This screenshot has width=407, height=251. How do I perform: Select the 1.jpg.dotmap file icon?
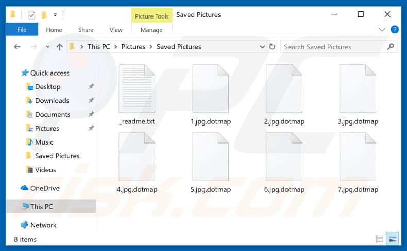click(x=211, y=88)
